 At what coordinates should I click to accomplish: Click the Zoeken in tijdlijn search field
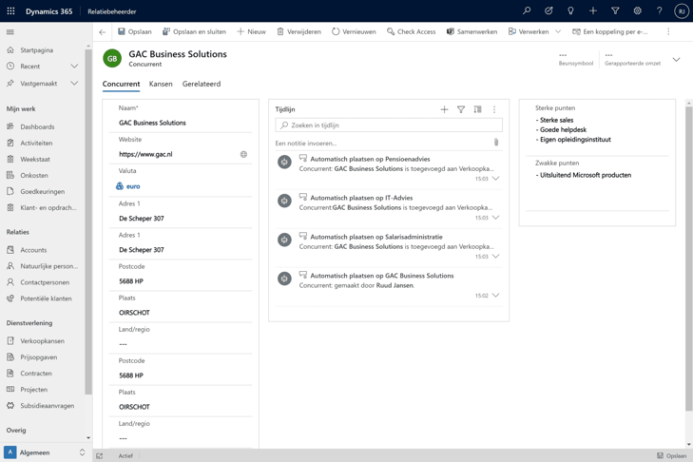click(389, 125)
